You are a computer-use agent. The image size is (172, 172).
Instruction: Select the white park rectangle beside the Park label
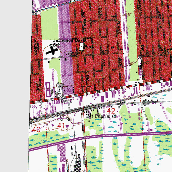point(82,46)
